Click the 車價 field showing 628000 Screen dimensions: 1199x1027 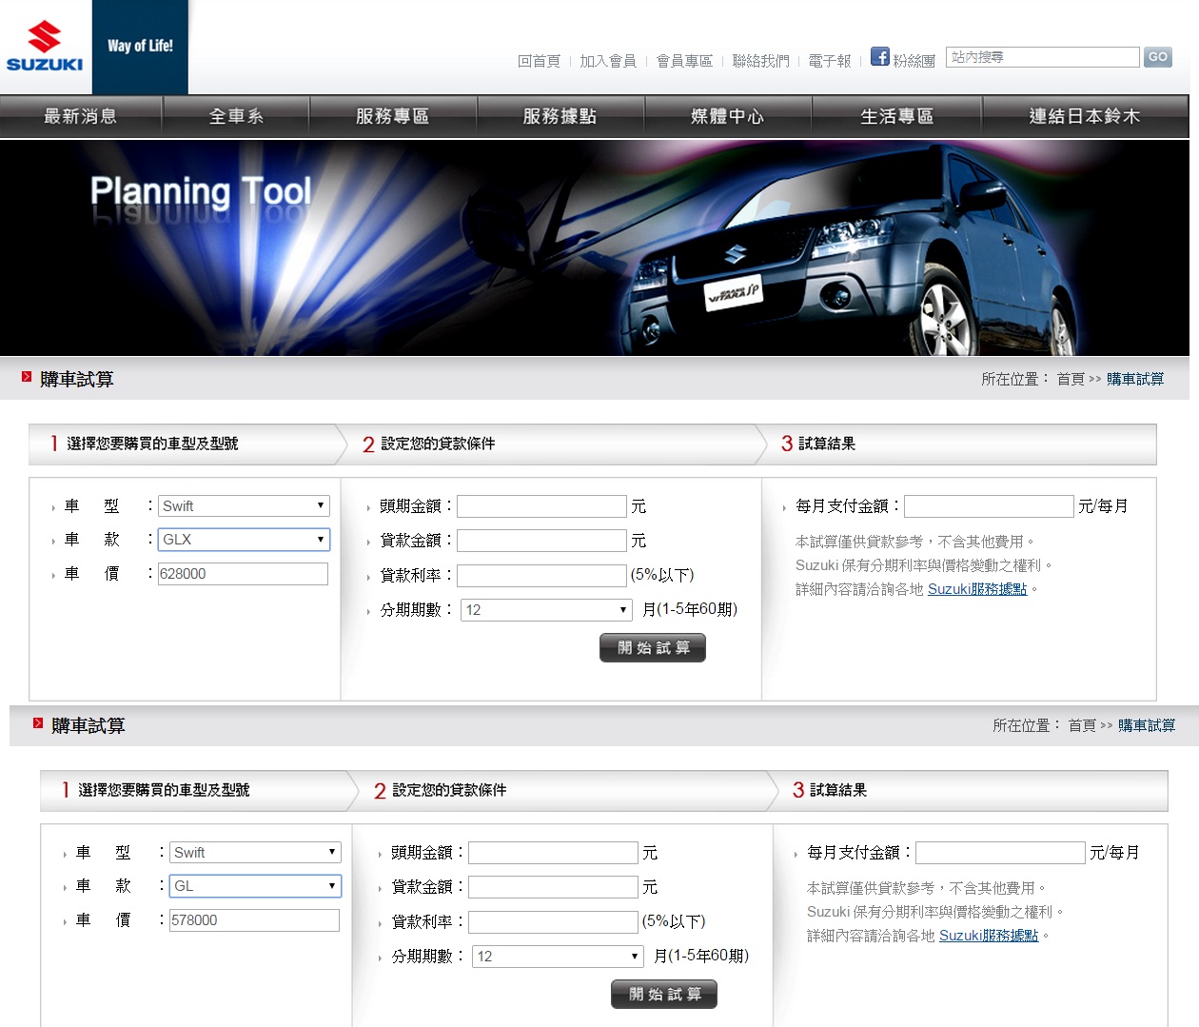(x=243, y=573)
